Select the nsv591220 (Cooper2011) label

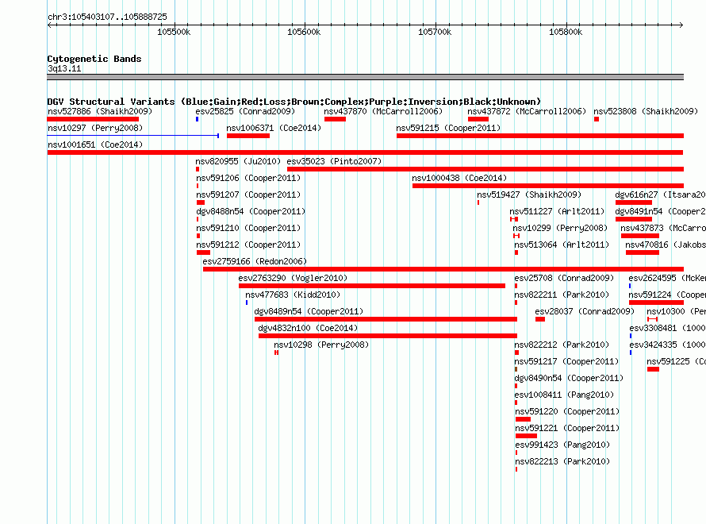[567, 411]
